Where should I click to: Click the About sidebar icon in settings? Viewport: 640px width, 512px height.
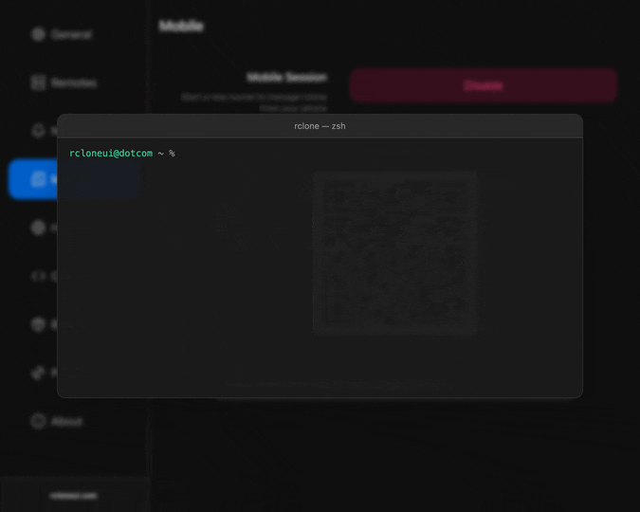38,421
